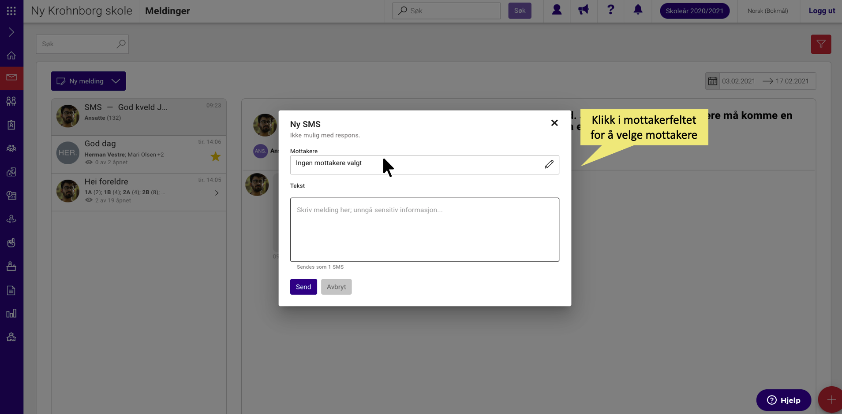The height and width of the screenshot is (414, 842).
Task: Go to home icon in sidebar
Action: coord(11,55)
